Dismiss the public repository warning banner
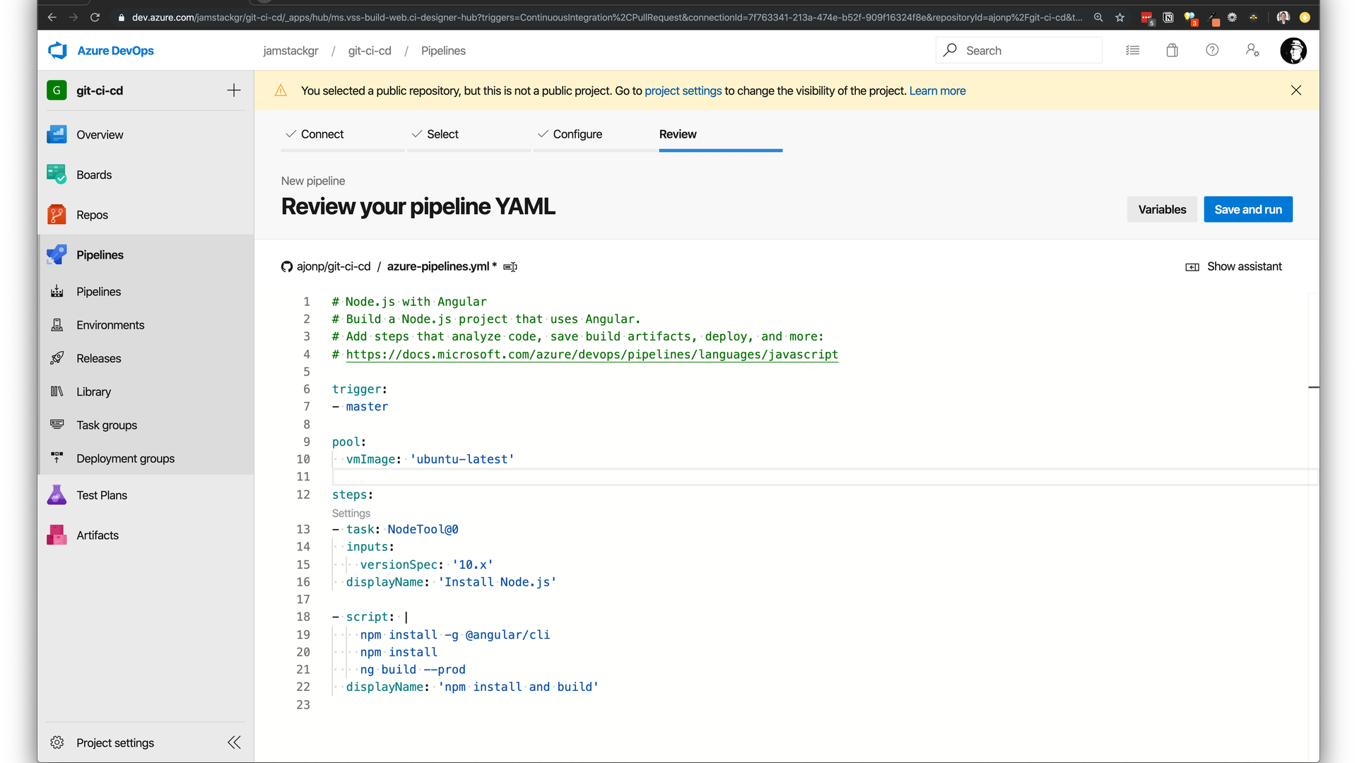 [1296, 90]
